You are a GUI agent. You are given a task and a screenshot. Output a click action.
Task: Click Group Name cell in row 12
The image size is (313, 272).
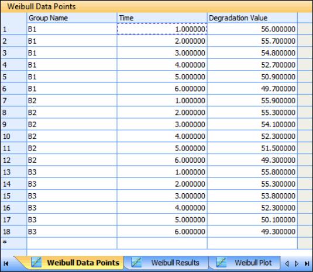[x=72, y=160]
